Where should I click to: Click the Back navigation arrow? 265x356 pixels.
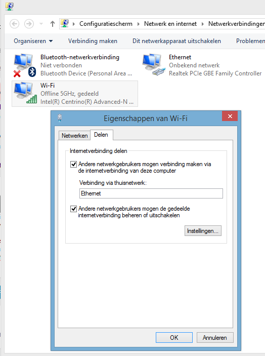click(15, 24)
